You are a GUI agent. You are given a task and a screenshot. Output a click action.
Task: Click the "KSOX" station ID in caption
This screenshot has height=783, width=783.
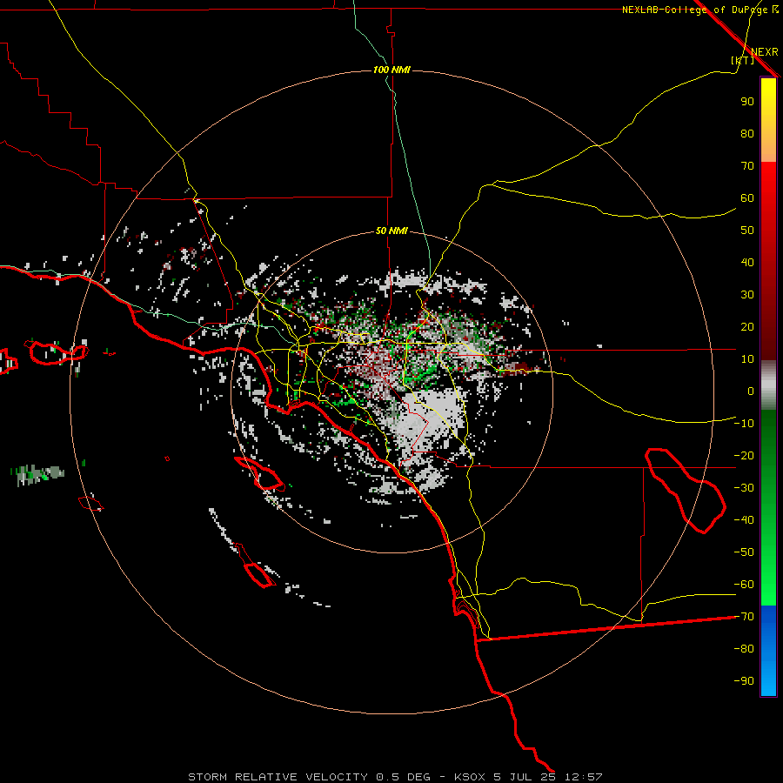tap(470, 777)
